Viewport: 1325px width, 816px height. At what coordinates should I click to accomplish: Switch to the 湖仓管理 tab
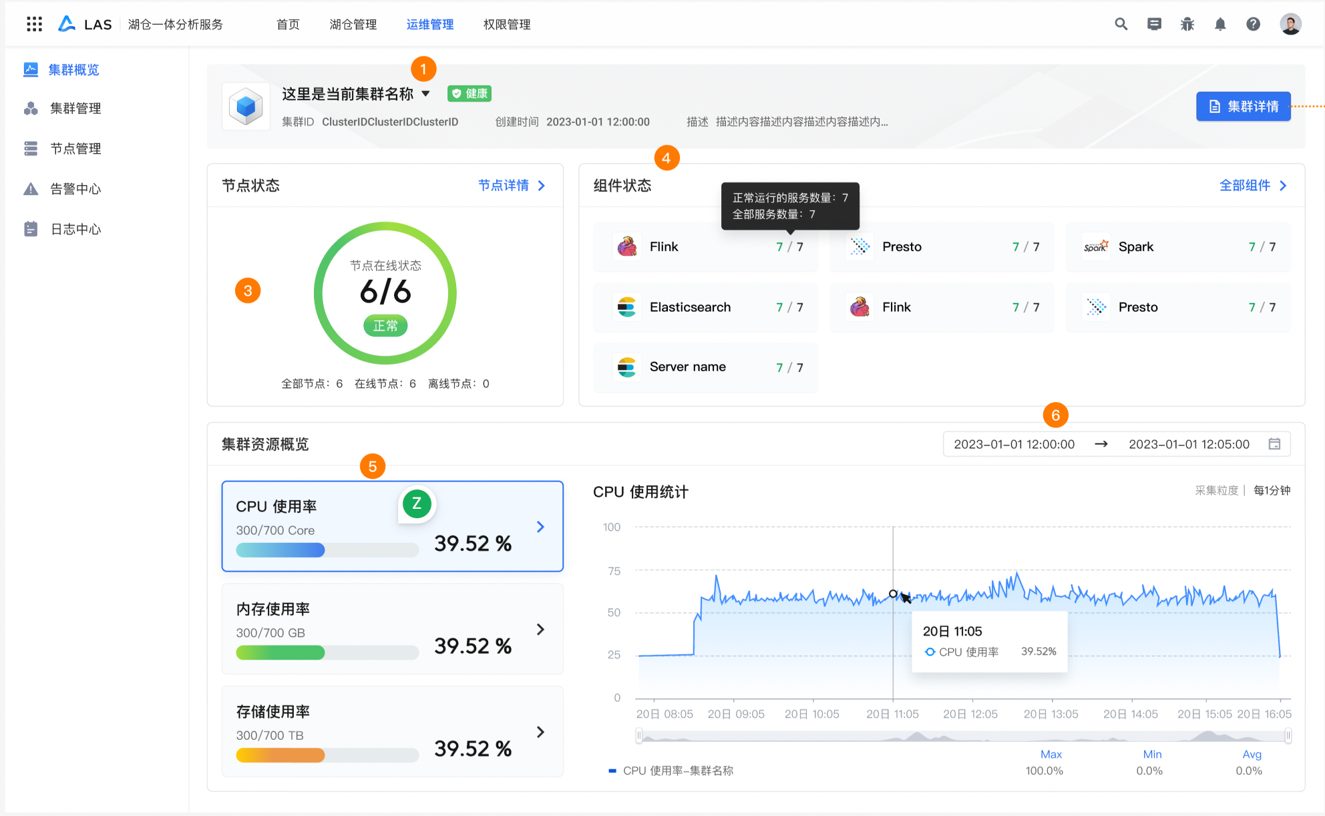[x=353, y=24]
